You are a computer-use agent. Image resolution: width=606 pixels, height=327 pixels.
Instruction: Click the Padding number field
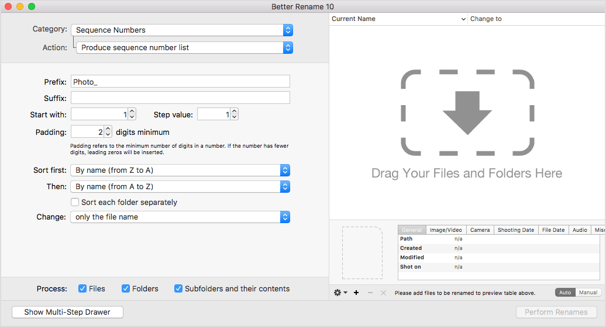point(88,132)
